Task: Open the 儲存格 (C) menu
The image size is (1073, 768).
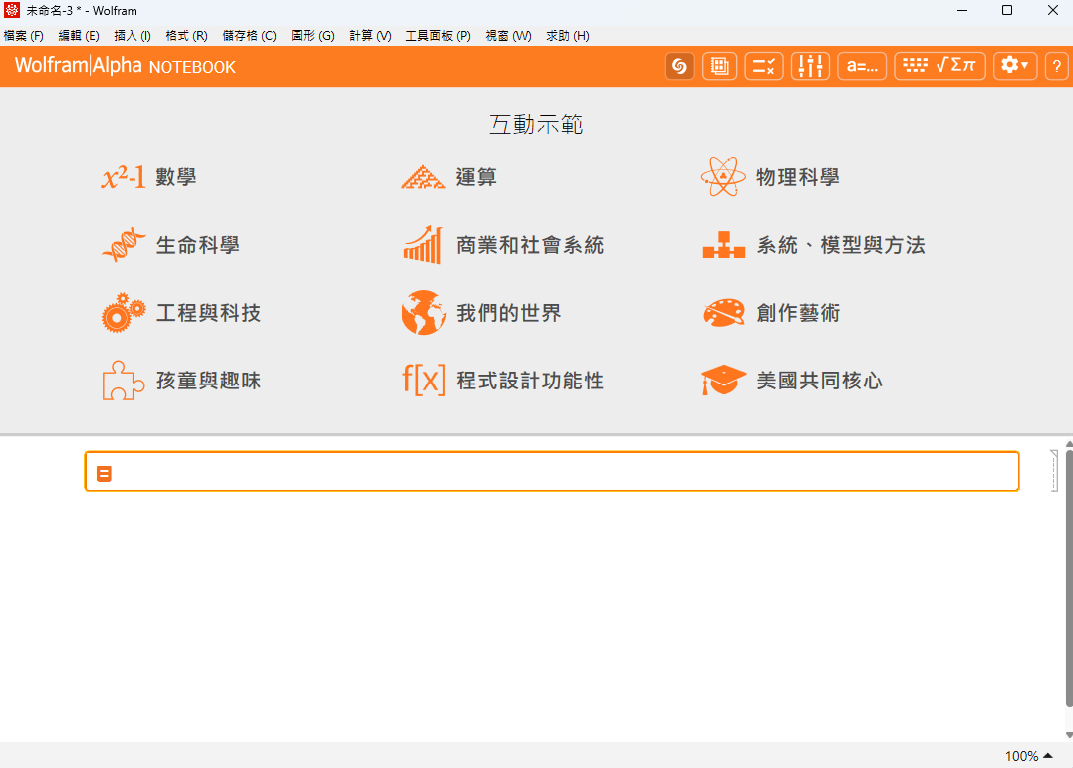Action: pos(250,36)
